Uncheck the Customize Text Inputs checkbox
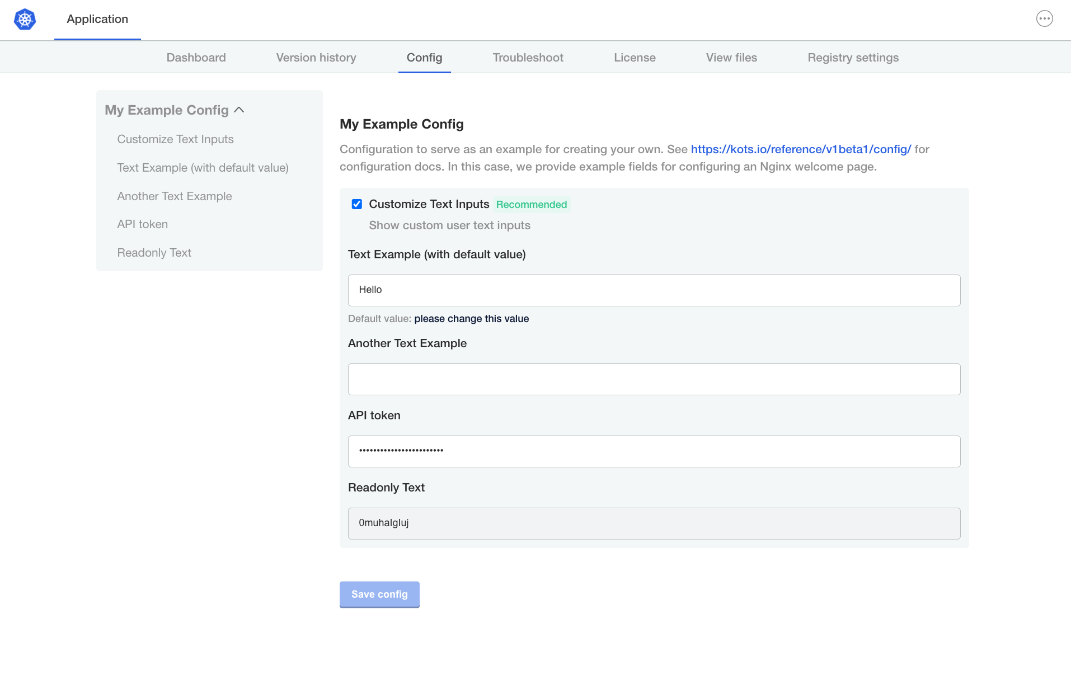 point(357,204)
